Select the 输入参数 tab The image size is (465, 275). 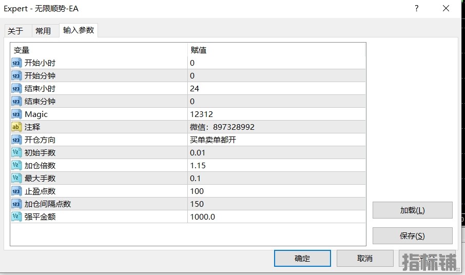tap(79, 30)
